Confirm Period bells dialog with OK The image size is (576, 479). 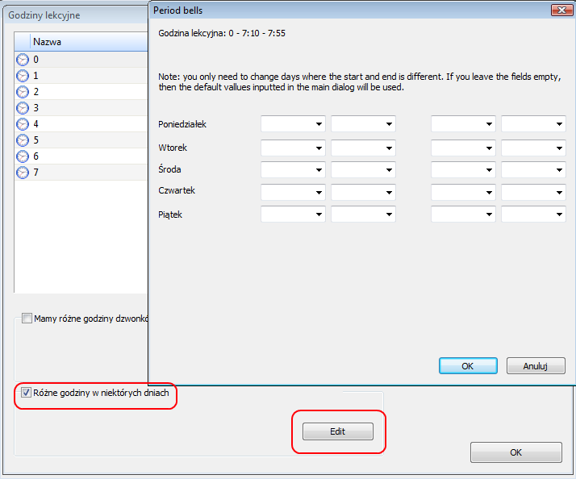pos(468,366)
